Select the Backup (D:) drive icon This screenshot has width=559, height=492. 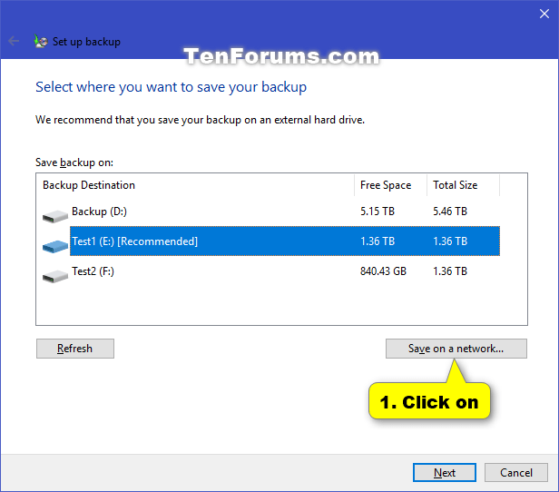click(x=54, y=216)
